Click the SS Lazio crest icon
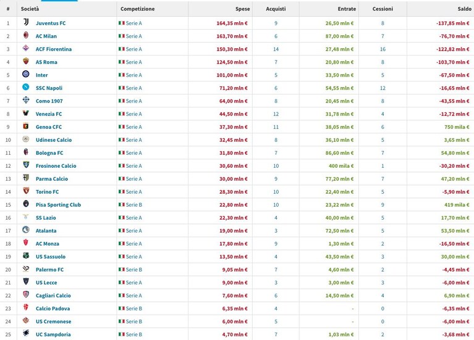Viewport: 474px width, 340px height. pos(26,217)
